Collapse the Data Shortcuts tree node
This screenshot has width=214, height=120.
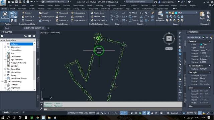(2, 81)
